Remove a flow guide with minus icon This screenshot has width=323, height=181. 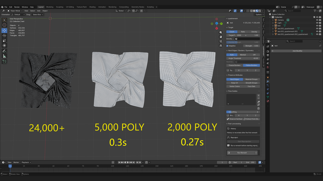[258, 98]
